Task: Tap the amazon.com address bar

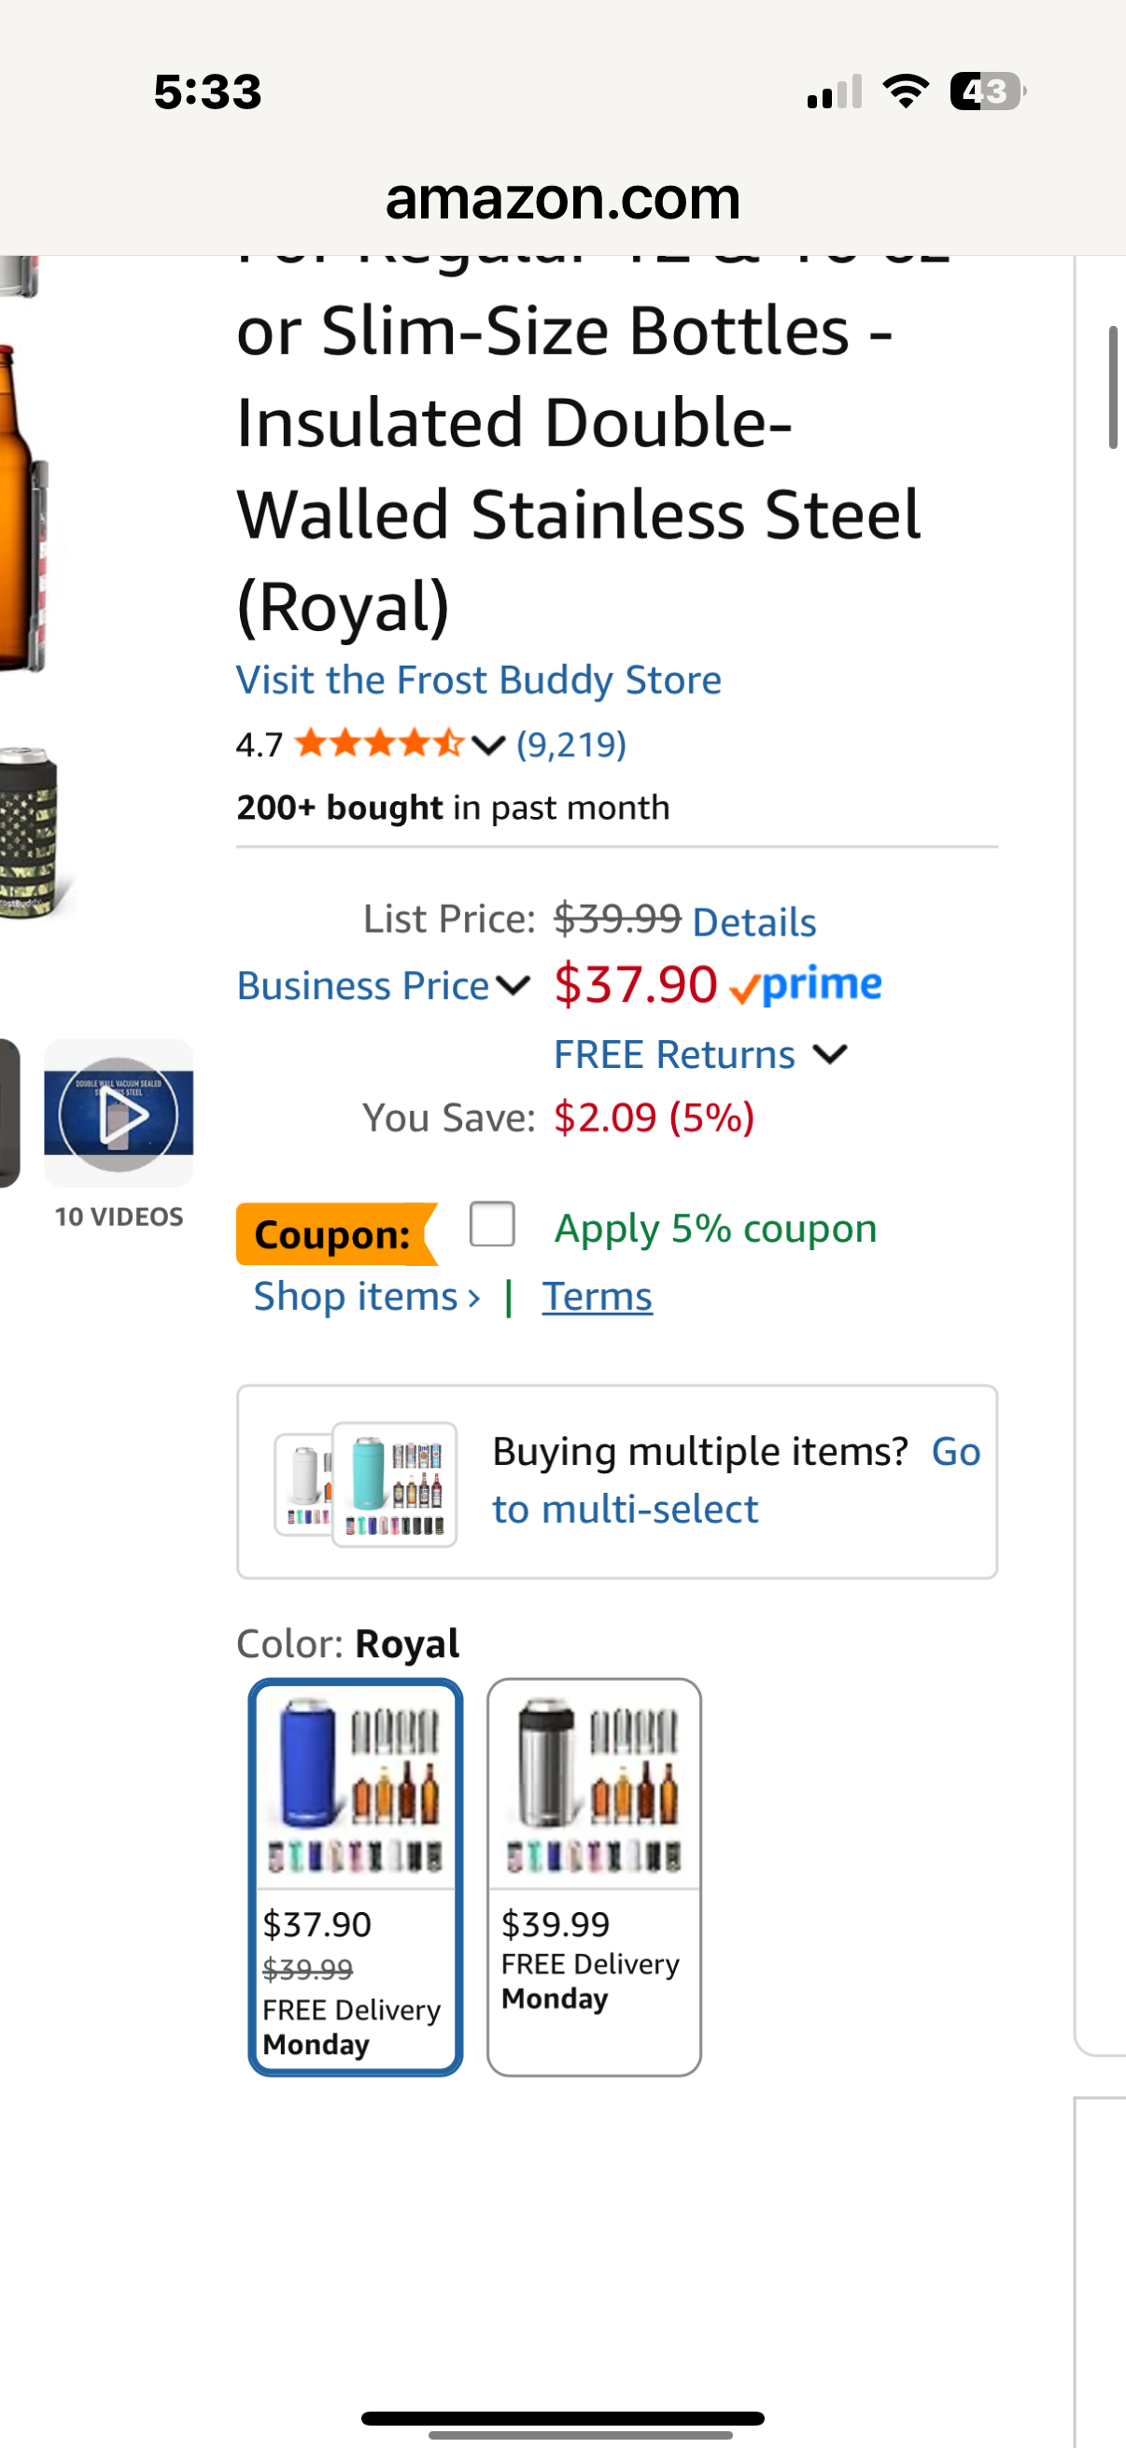Action: [562, 199]
